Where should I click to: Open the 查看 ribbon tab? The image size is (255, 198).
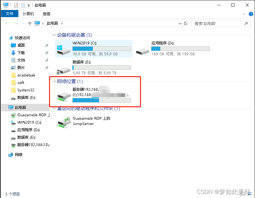pos(47,14)
